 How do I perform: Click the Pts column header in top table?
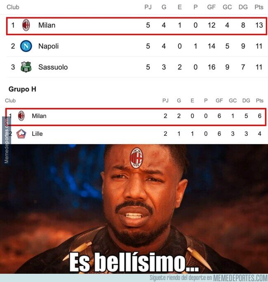pos(259,7)
